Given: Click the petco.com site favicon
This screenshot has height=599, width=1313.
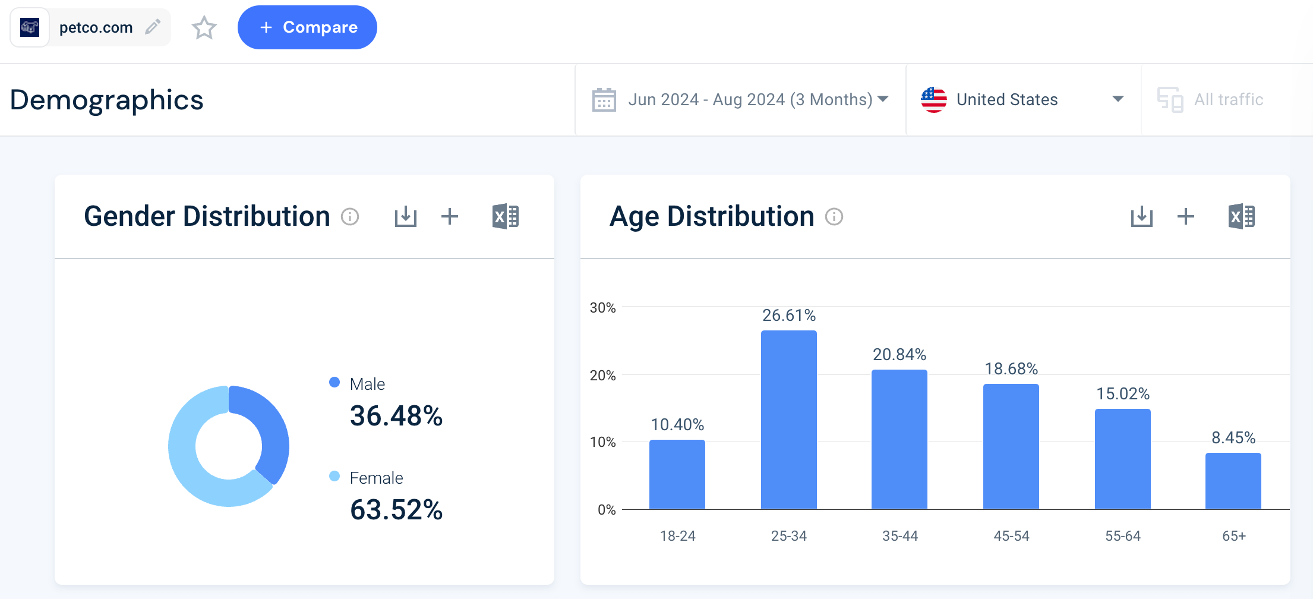Looking at the screenshot, I should [30, 27].
